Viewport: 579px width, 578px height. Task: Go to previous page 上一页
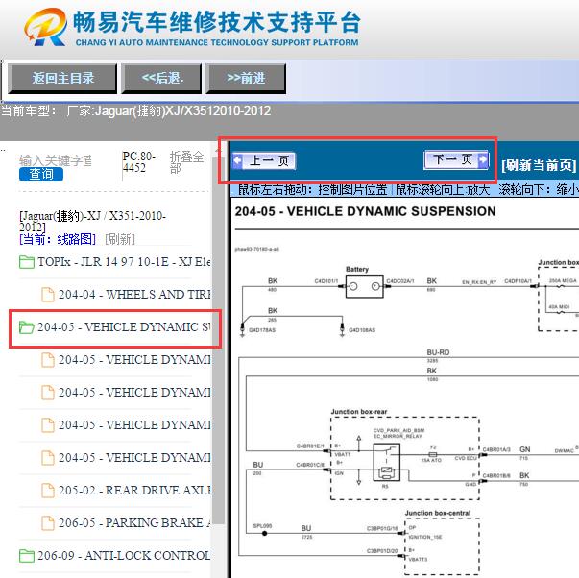(264, 161)
